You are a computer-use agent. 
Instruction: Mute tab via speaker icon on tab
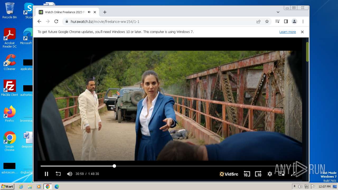tap(89, 12)
